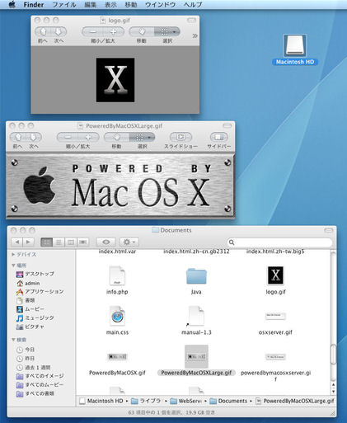The height and width of the screenshot is (423, 347).
Task: Click previous arrow in logo.gif window
Action: pos(43,32)
